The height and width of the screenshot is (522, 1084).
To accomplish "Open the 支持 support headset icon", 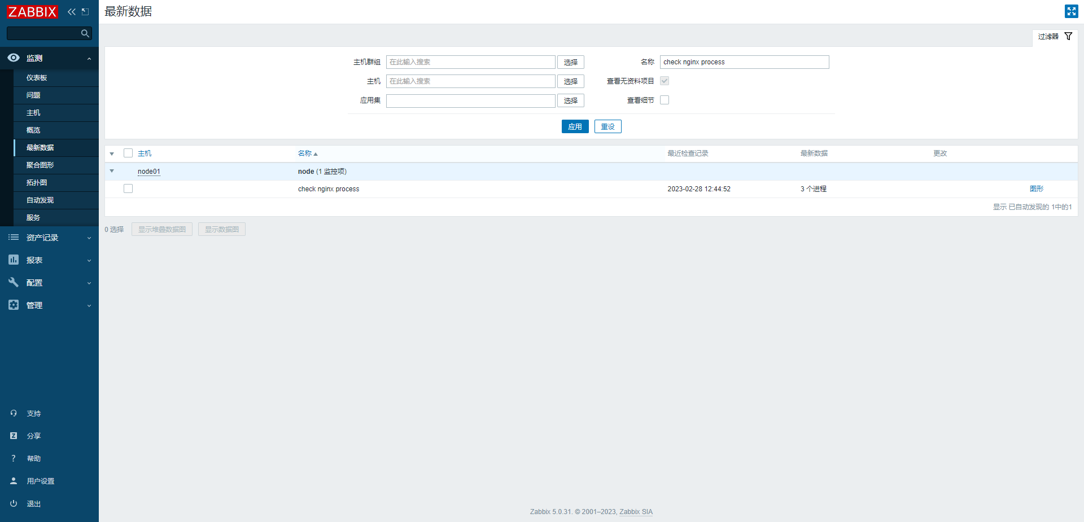I will [x=14, y=413].
